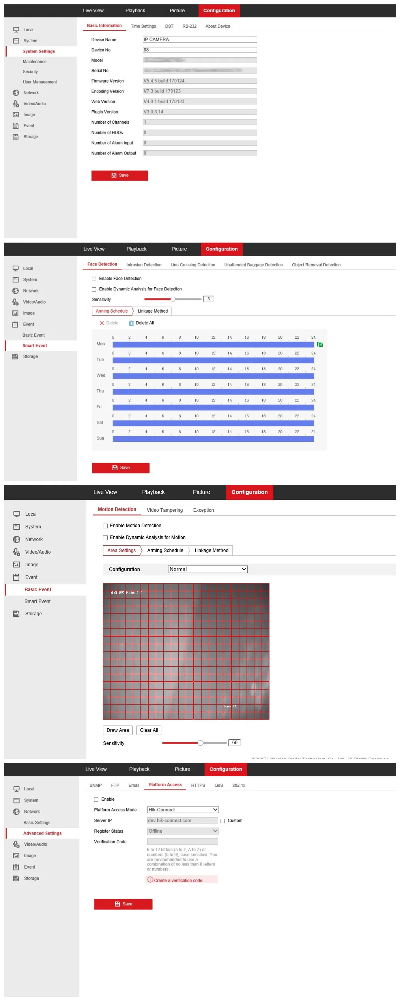Click the Clear All button

point(149,730)
